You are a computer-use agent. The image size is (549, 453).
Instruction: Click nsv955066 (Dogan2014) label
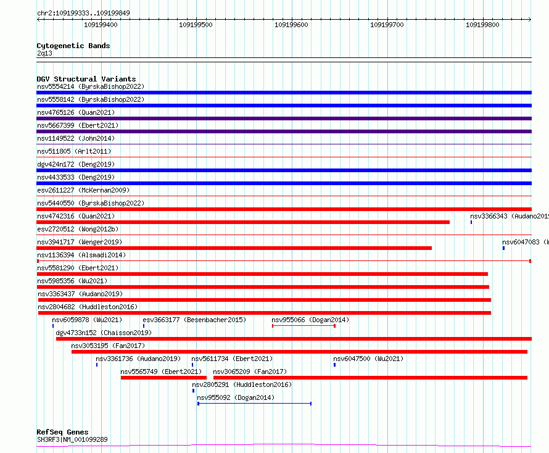click(x=310, y=320)
